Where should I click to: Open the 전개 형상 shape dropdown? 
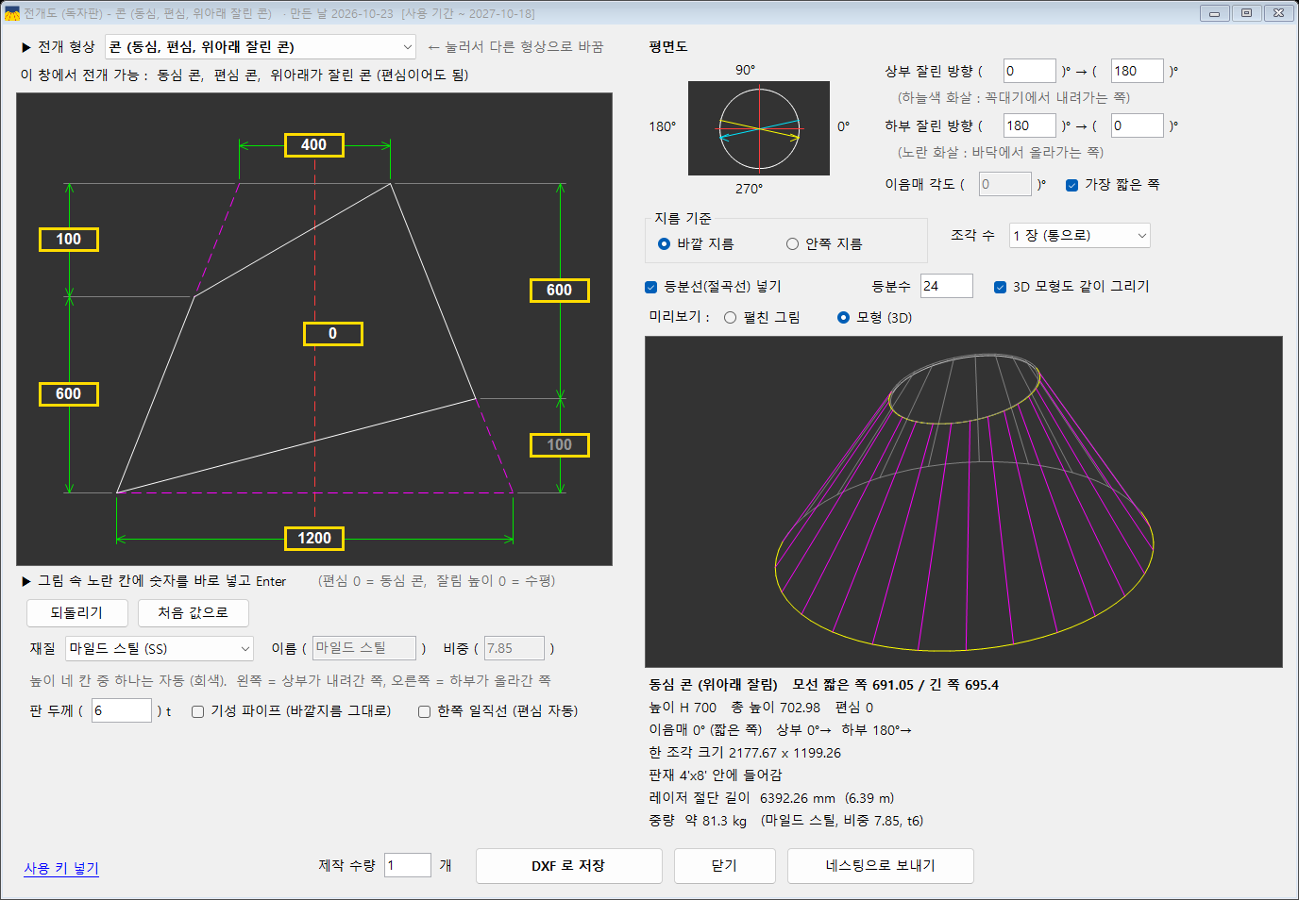[x=261, y=47]
